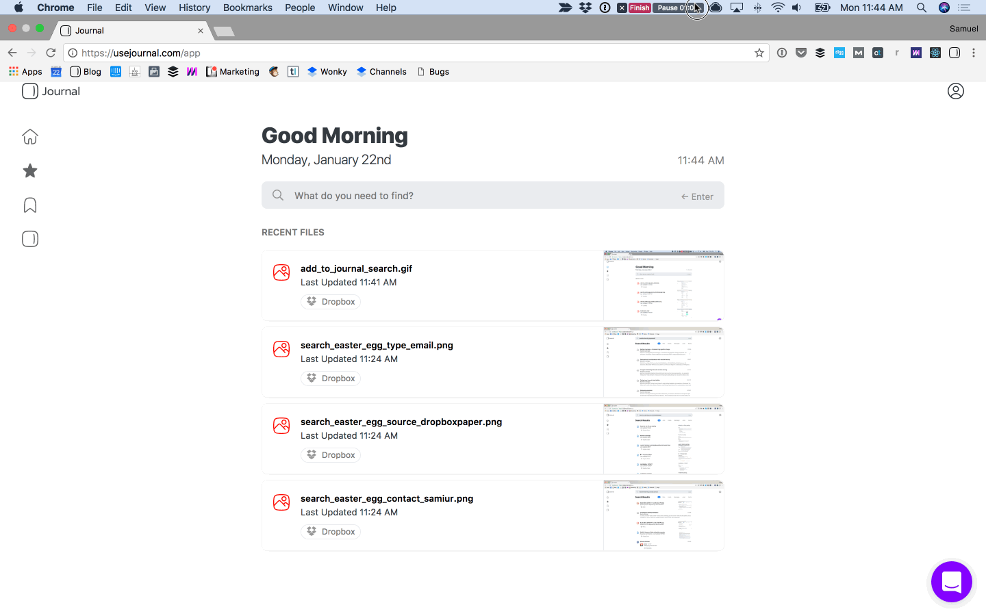Open the Intercom chat bubble
Image resolution: width=986 pixels, height=616 pixels.
click(952, 582)
